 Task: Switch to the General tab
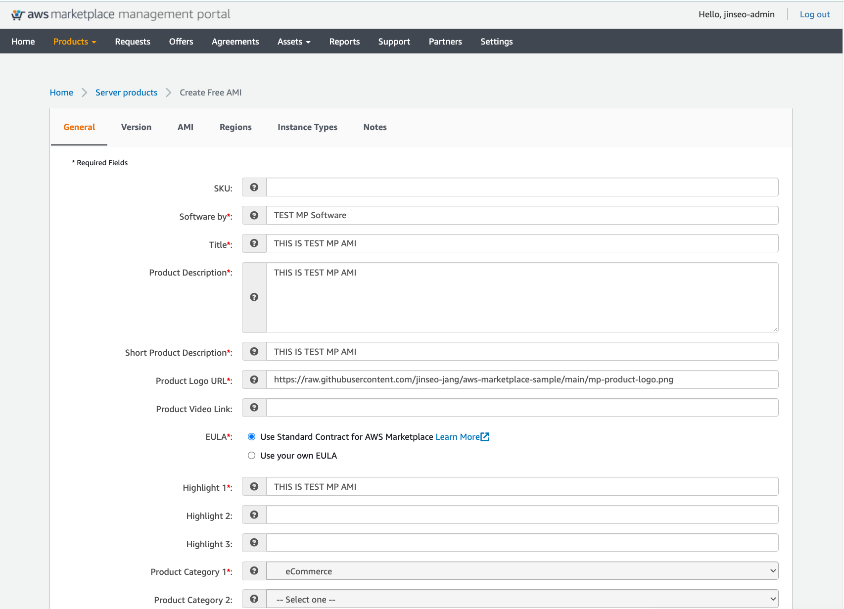pos(79,127)
